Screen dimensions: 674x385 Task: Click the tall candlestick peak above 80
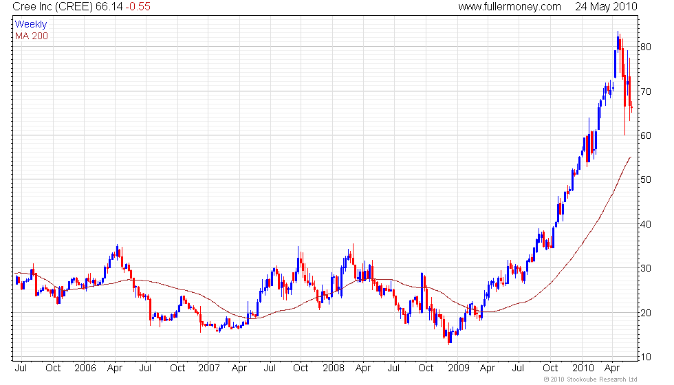pyautogui.click(x=618, y=41)
